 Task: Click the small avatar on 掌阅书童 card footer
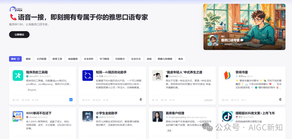pos(280,100)
